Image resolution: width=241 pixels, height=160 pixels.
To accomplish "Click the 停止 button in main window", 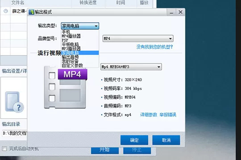I will 137,151.
